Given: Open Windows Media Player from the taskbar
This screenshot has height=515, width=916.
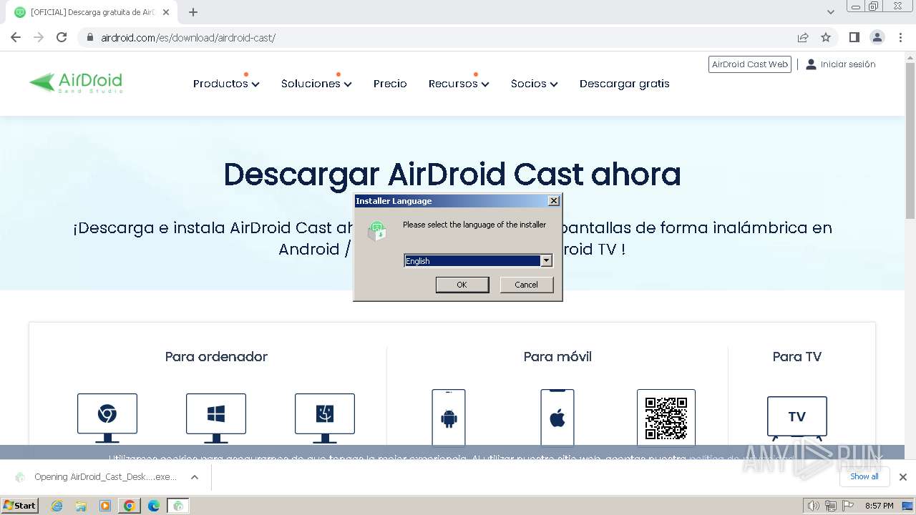Looking at the screenshot, I should coord(105,506).
